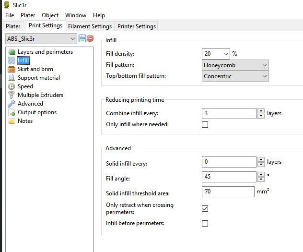This screenshot has width=303, height=252.
Task: Open the Support material settings icon
Action: (12, 78)
